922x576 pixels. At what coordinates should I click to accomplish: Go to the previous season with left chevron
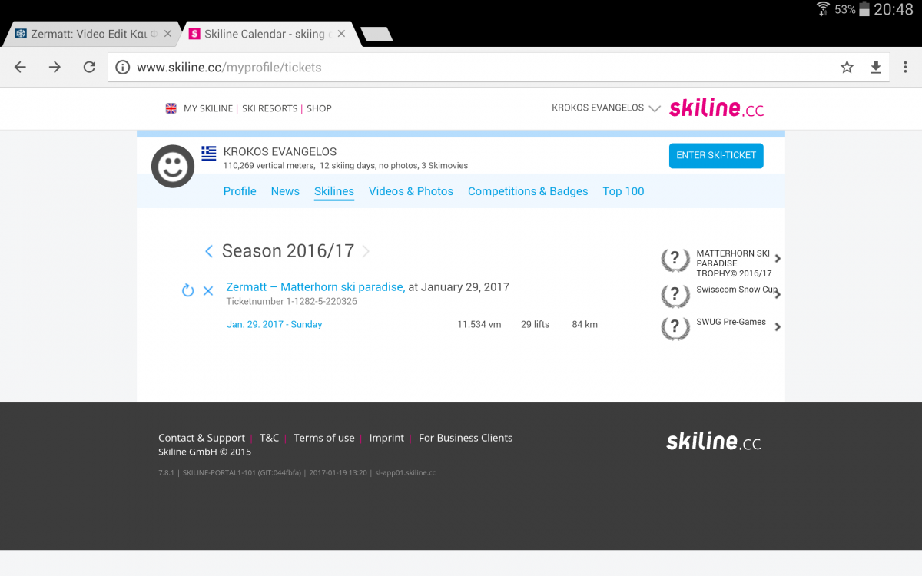tap(209, 251)
